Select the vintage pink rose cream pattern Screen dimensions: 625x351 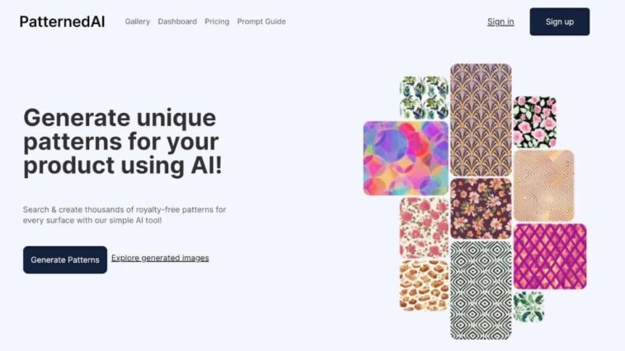pyautogui.click(x=424, y=228)
